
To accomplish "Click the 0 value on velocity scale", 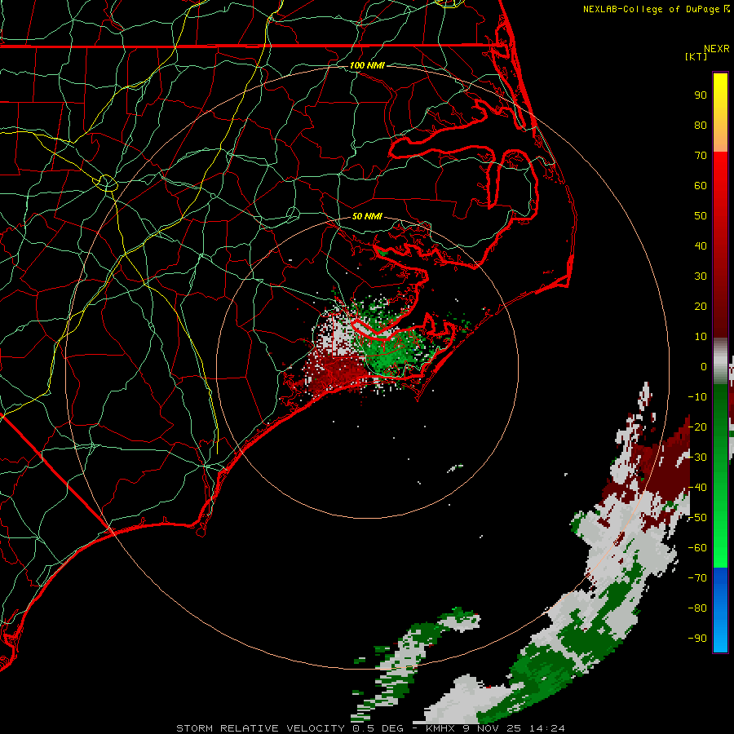I will pos(704,367).
